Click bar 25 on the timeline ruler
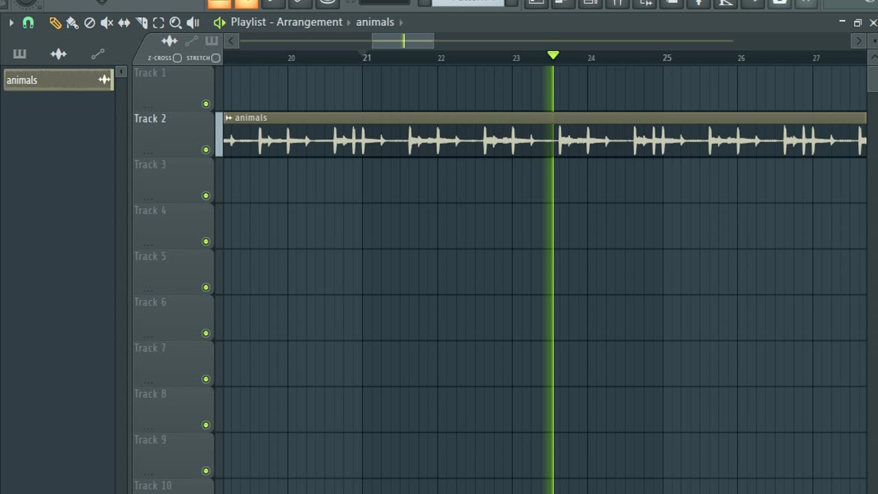 click(x=667, y=58)
